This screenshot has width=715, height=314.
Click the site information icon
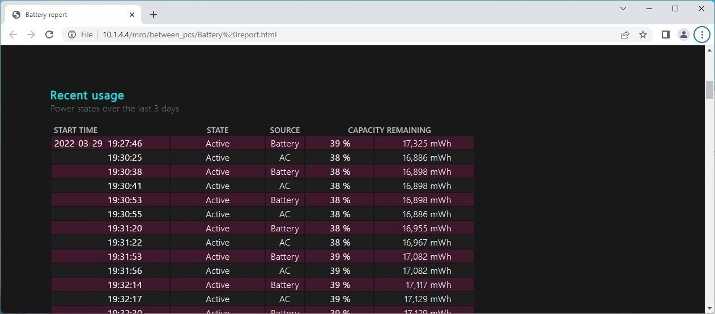click(72, 35)
